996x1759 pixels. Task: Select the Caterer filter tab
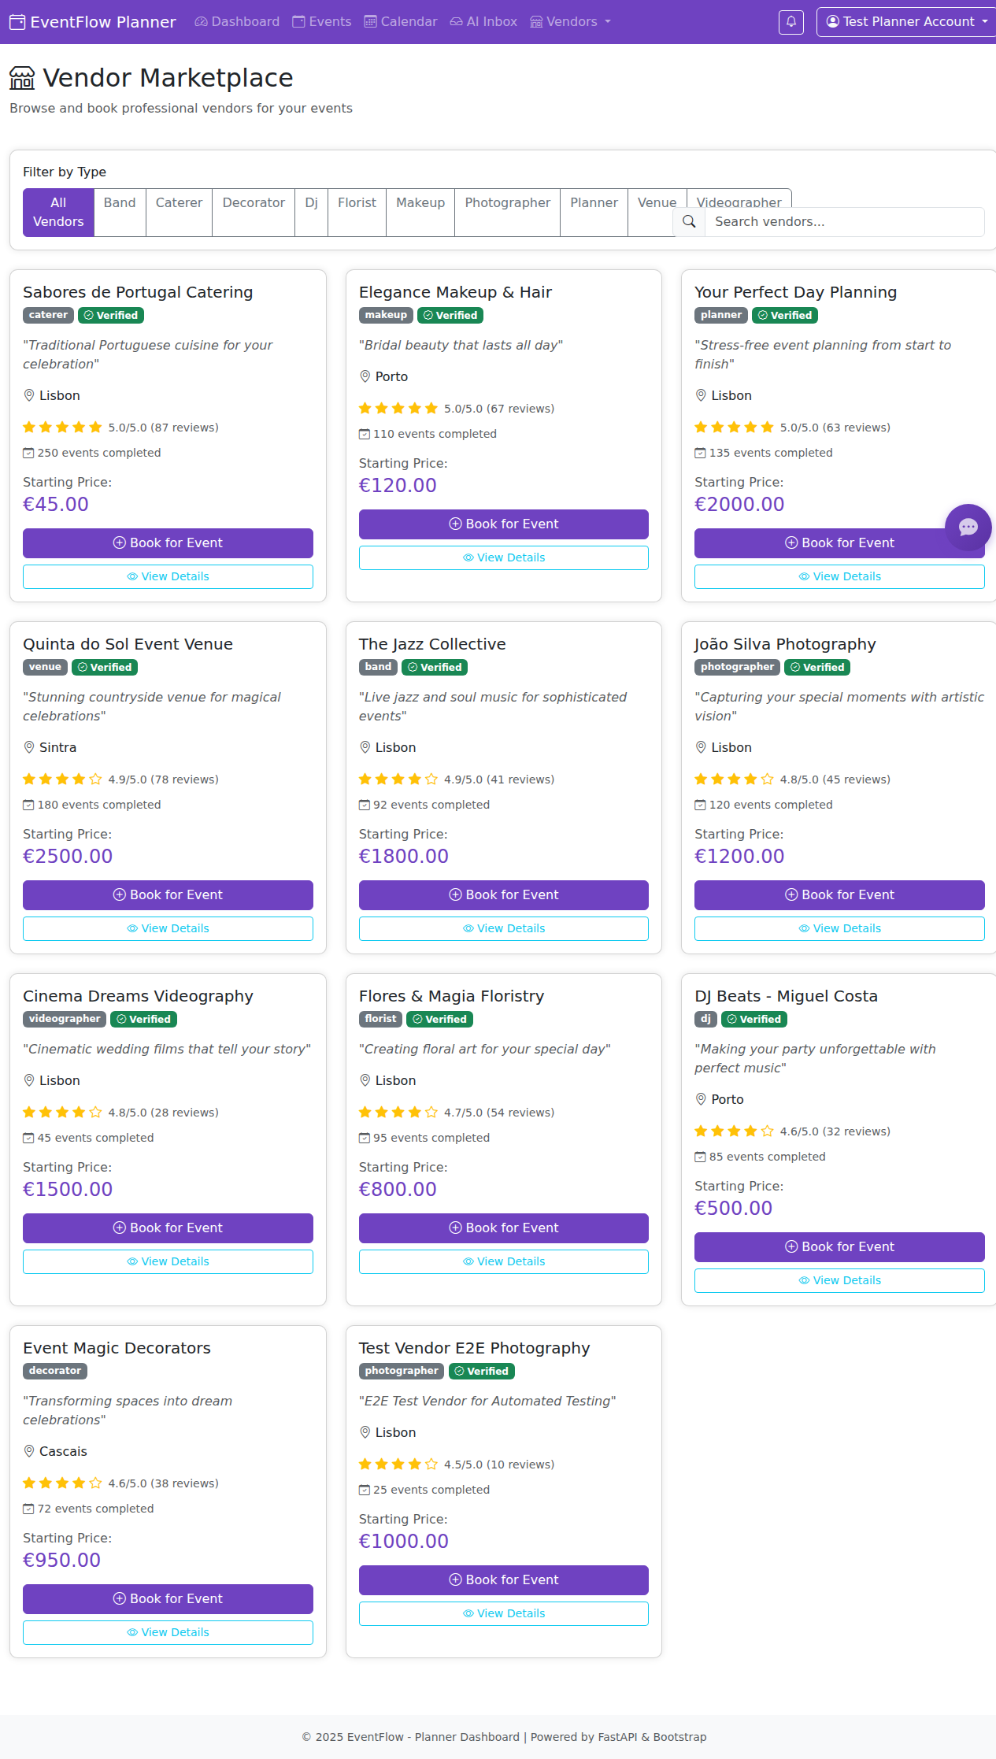pos(179,203)
